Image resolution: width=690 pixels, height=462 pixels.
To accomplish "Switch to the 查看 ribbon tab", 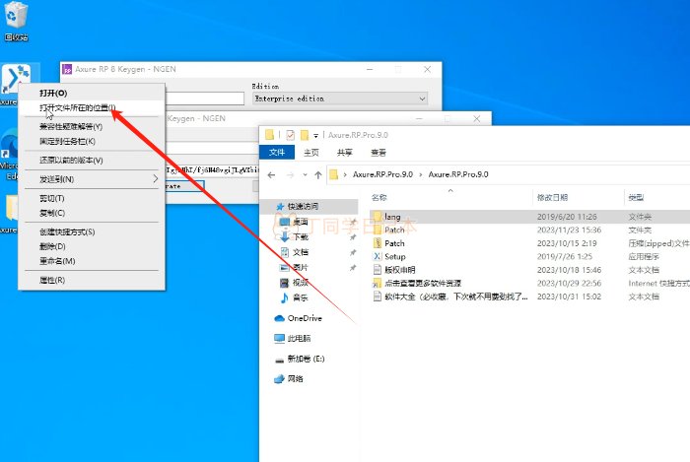I will (378, 153).
